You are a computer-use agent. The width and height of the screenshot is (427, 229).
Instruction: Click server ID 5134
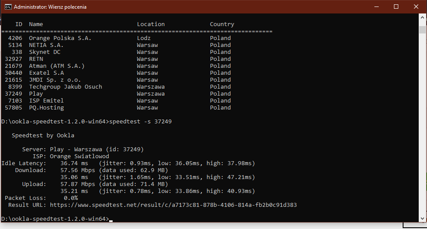coord(15,45)
